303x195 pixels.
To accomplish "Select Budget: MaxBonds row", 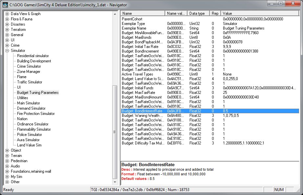I will [210, 37].
